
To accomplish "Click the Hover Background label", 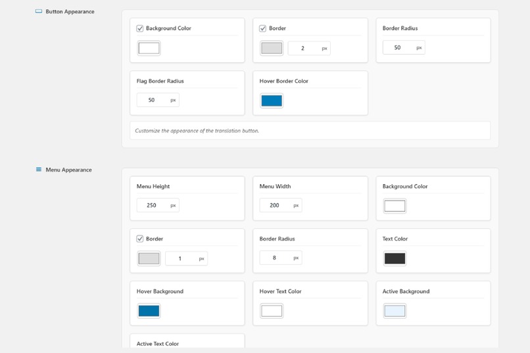I will coord(160,291).
